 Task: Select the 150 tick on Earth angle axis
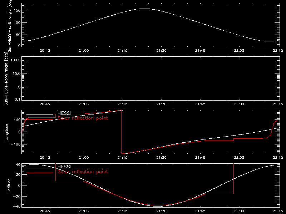coord(17,11)
